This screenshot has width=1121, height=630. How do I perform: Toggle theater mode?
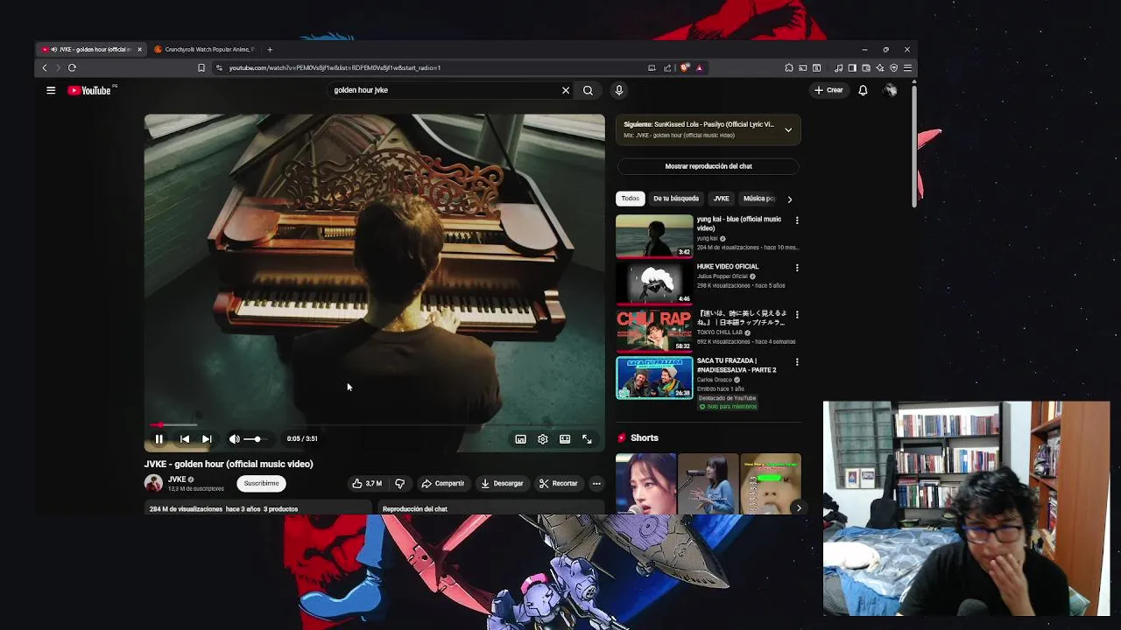click(565, 438)
